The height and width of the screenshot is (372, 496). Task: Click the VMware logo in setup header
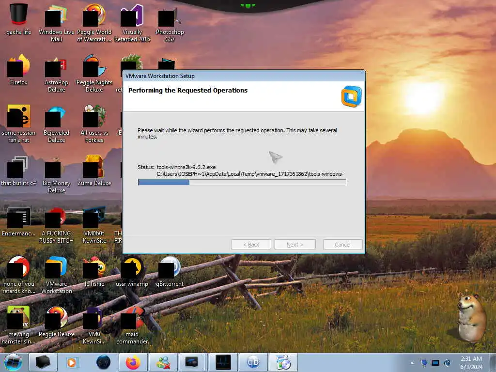click(351, 96)
